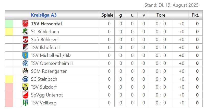Open the Kreisliga A3 league link
Image resolution: width=205 pixels, height=109 pixels.
(44, 15)
